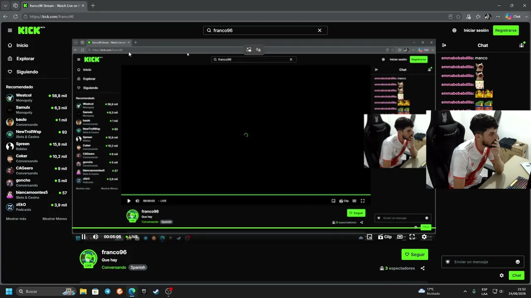Open chat settings gear icon
Screen dimensions: 531x298
pos(502,275)
